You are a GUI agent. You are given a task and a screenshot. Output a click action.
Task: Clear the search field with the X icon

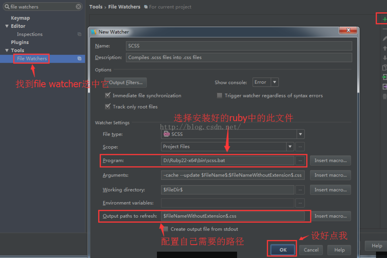[x=78, y=7]
